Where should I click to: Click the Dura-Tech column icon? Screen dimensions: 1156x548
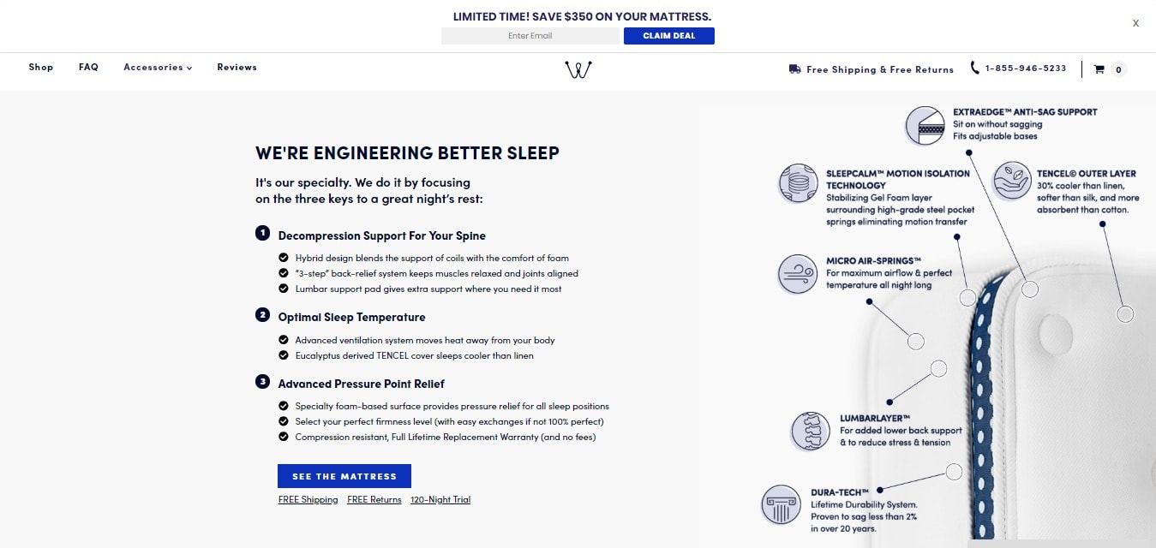(781, 504)
